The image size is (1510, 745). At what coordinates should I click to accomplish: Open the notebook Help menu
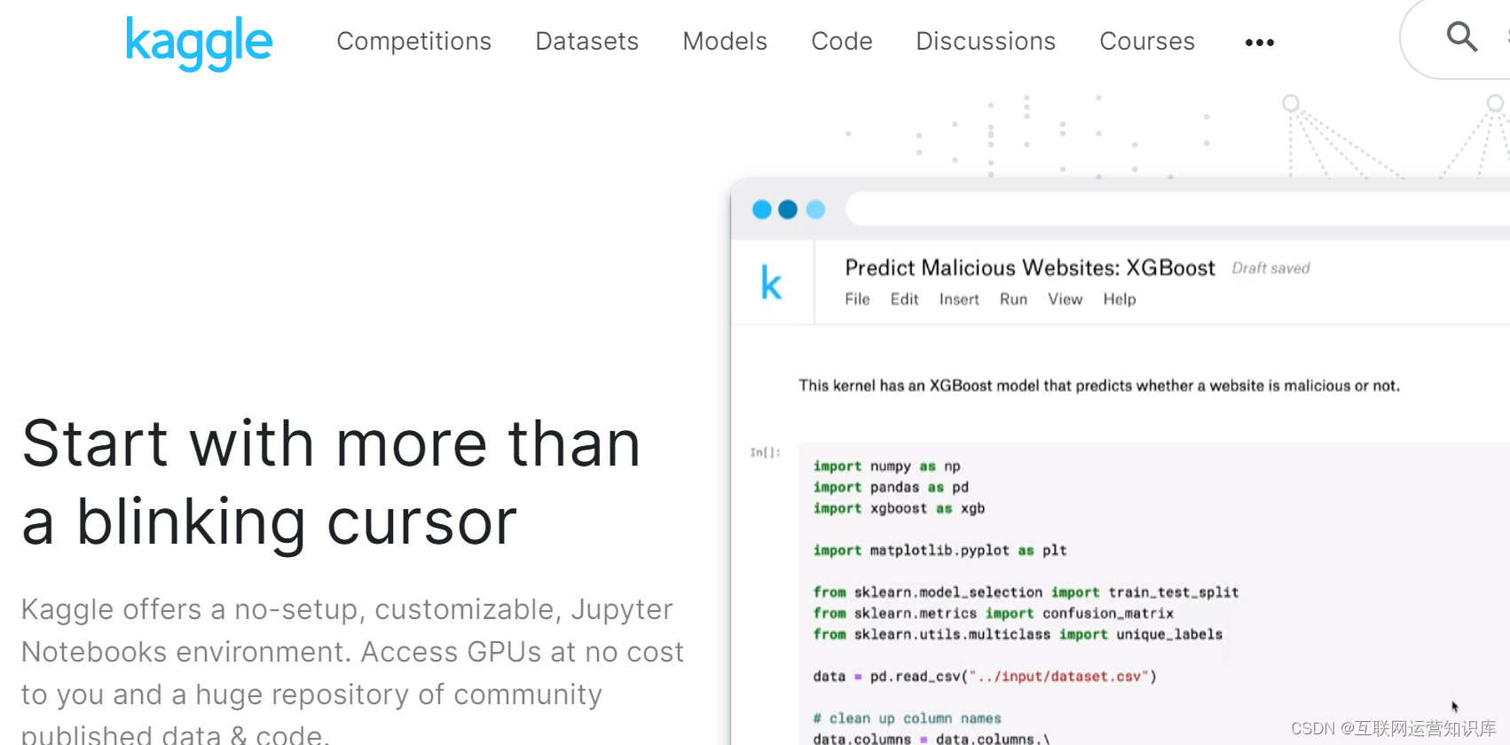click(1120, 300)
